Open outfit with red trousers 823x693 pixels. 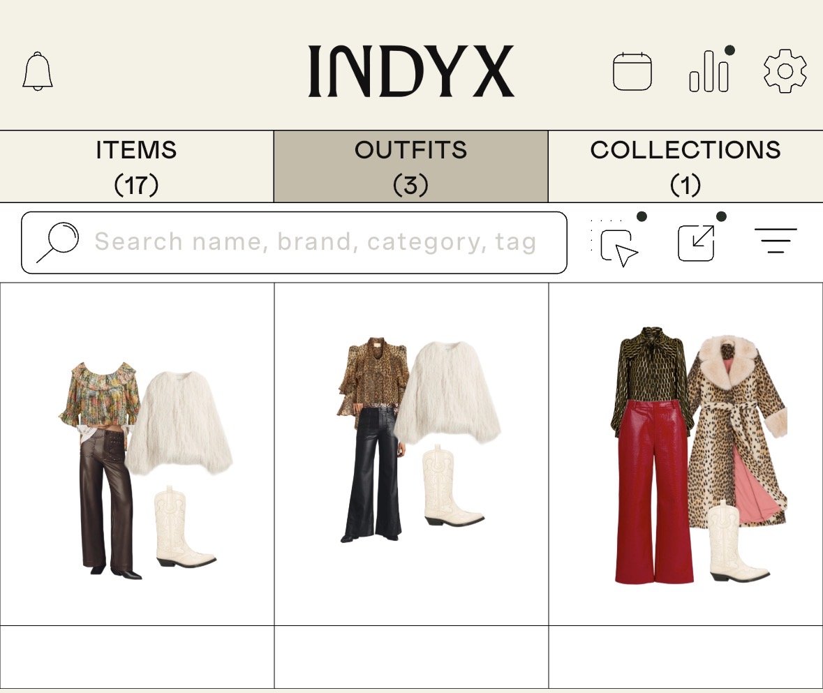[x=685, y=454]
